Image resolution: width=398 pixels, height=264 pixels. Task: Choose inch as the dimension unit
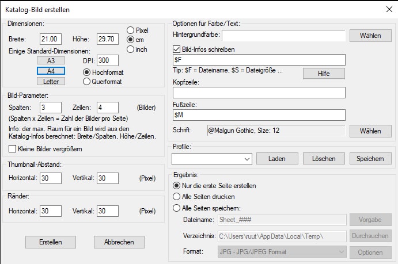[130, 49]
